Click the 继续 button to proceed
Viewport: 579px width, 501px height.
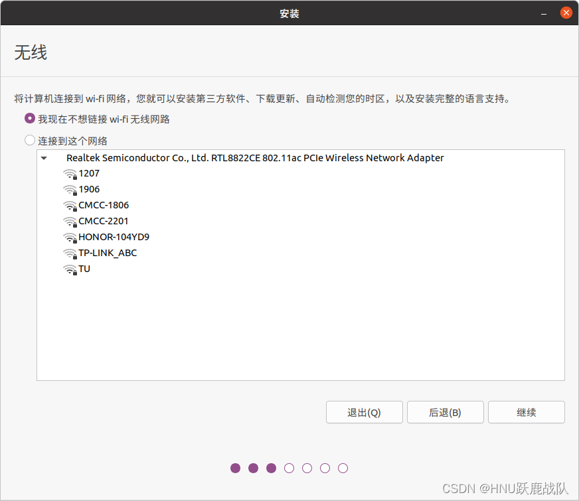point(526,412)
